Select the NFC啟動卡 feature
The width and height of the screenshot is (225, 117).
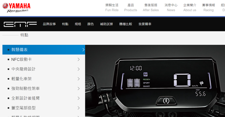[44, 59]
